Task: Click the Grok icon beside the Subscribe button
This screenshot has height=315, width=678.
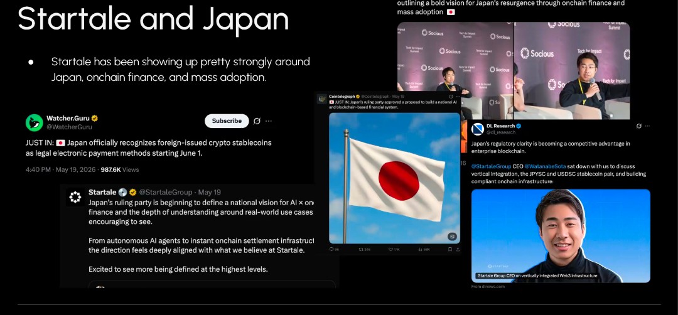Action: 257,121
